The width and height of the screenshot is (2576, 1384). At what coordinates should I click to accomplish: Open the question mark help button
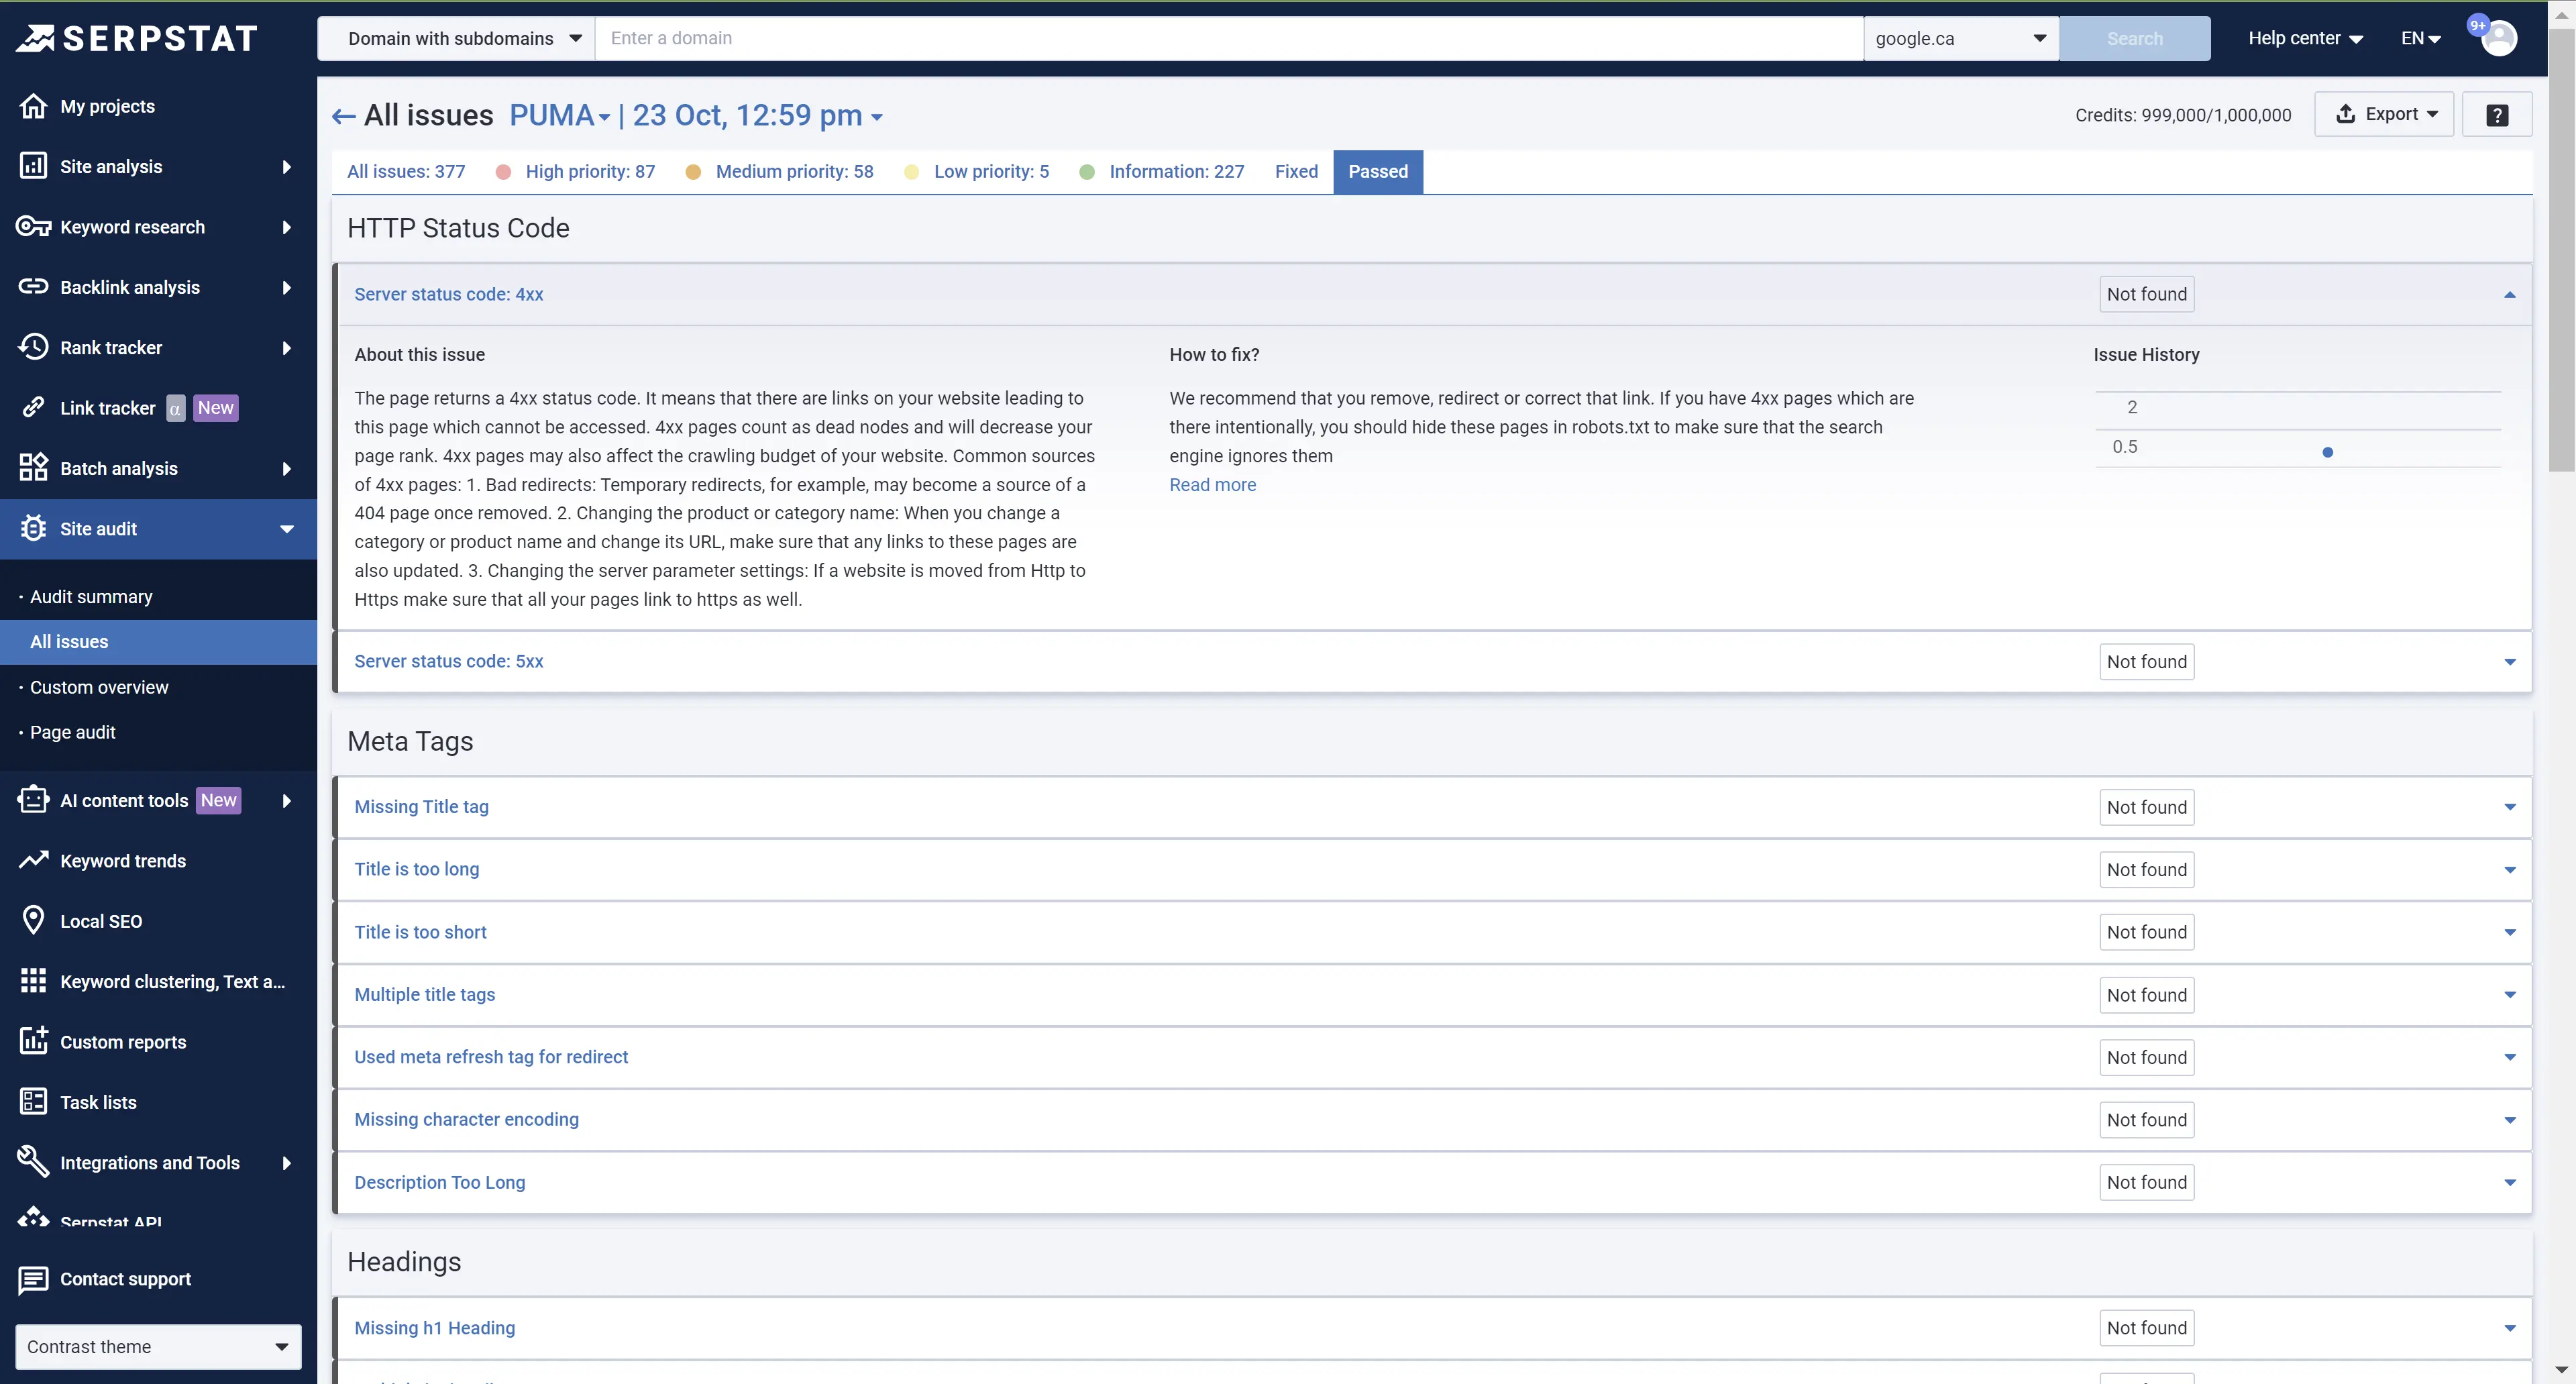click(2496, 115)
